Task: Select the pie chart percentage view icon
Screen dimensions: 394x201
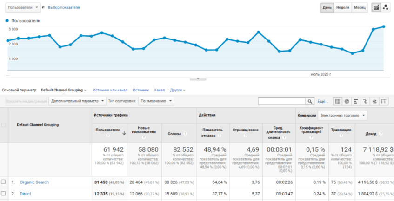Action: coord(347,101)
